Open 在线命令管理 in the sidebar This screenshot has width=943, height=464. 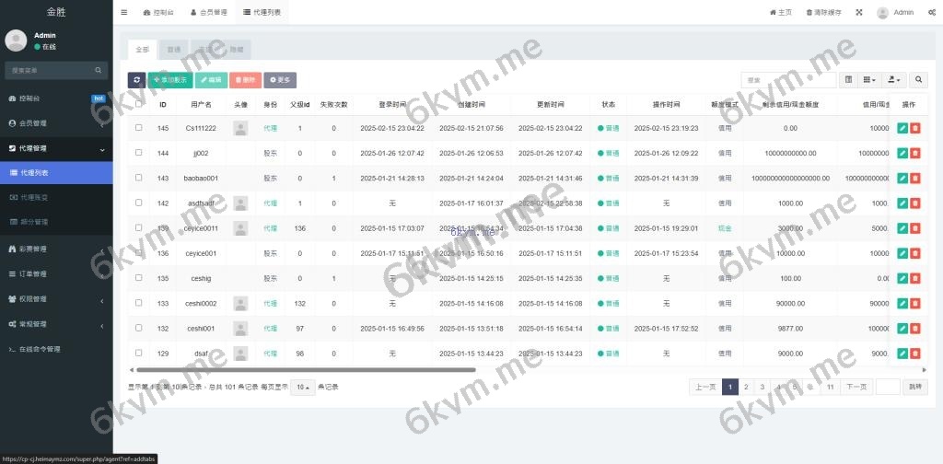pyautogui.click(x=56, y=349)
